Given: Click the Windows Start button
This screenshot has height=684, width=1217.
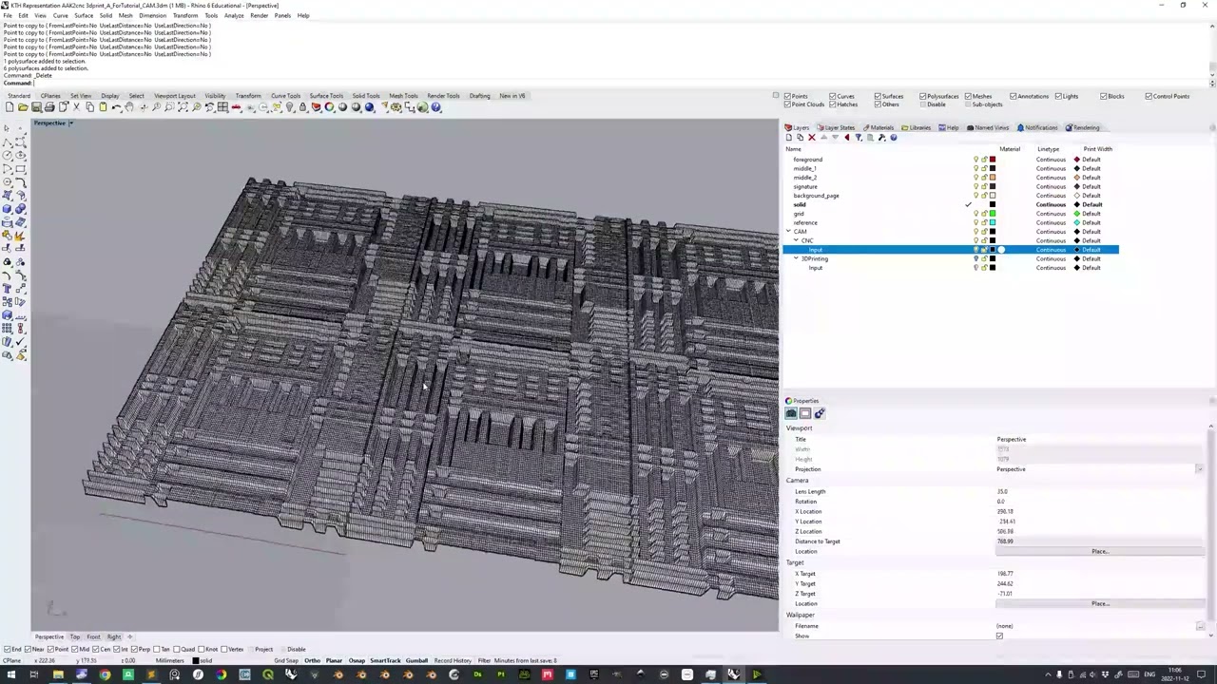Looking at the screenshot, I should (x=10, y=674).
